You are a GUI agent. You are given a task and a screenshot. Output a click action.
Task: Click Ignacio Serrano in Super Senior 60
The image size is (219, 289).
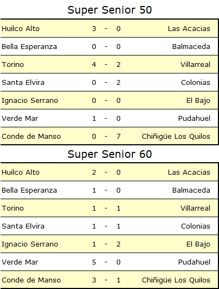30,244
